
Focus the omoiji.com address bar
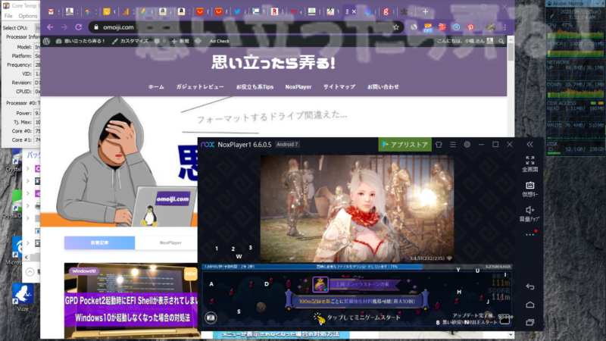[x=246, y=27]
